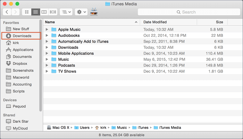The height and width of the screenshot is (139, 243).
Task: Click the Search field
Action: click(189, 12)
